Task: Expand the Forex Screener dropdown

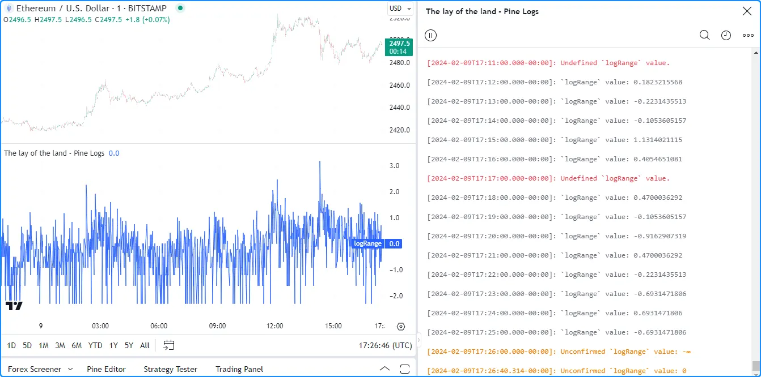Action: coord(70,369)
